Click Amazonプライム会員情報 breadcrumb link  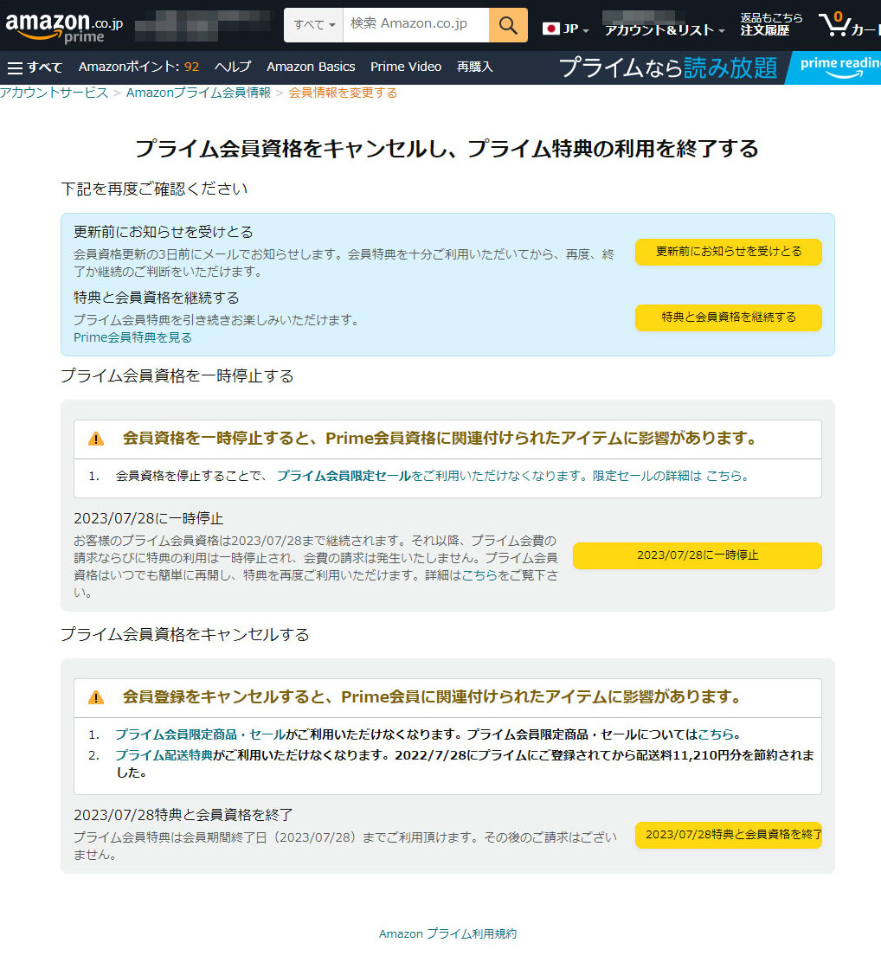[198, 93]
